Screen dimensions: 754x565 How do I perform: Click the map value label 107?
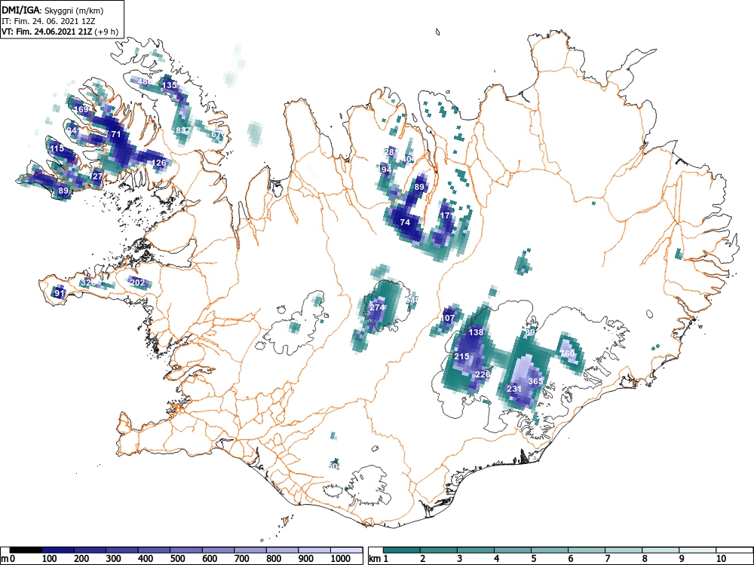pyautogui.click(x=448, y=318)
